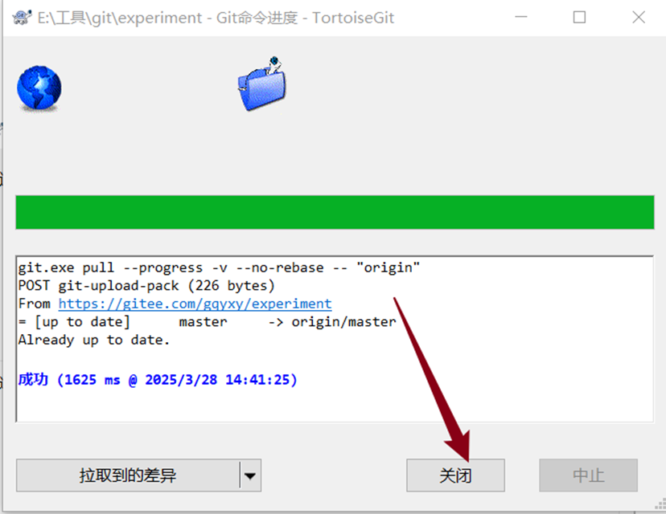Click the blue 成功 result line
666x514 pixels.
click(x=158, y=380)
